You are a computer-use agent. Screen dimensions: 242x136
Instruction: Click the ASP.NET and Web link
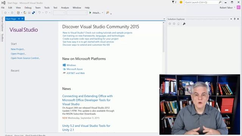(x=76, y=73)
